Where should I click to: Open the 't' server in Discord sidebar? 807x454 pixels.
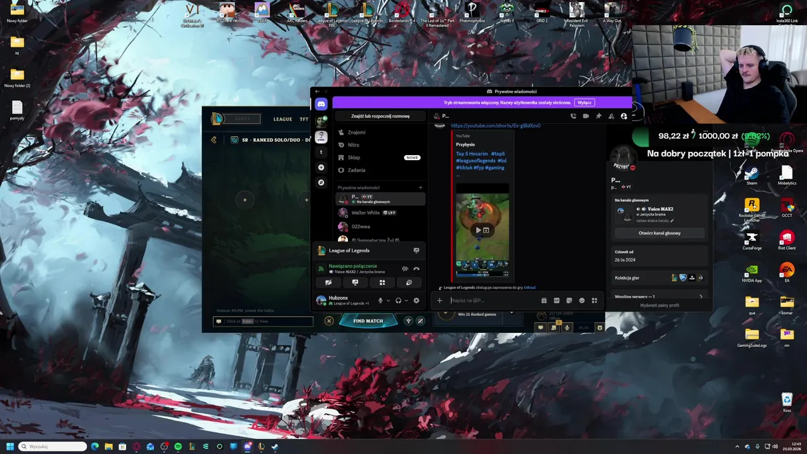[321, 152]
